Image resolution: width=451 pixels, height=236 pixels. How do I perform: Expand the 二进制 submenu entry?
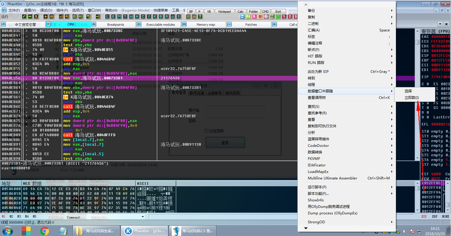pos(347,23)
